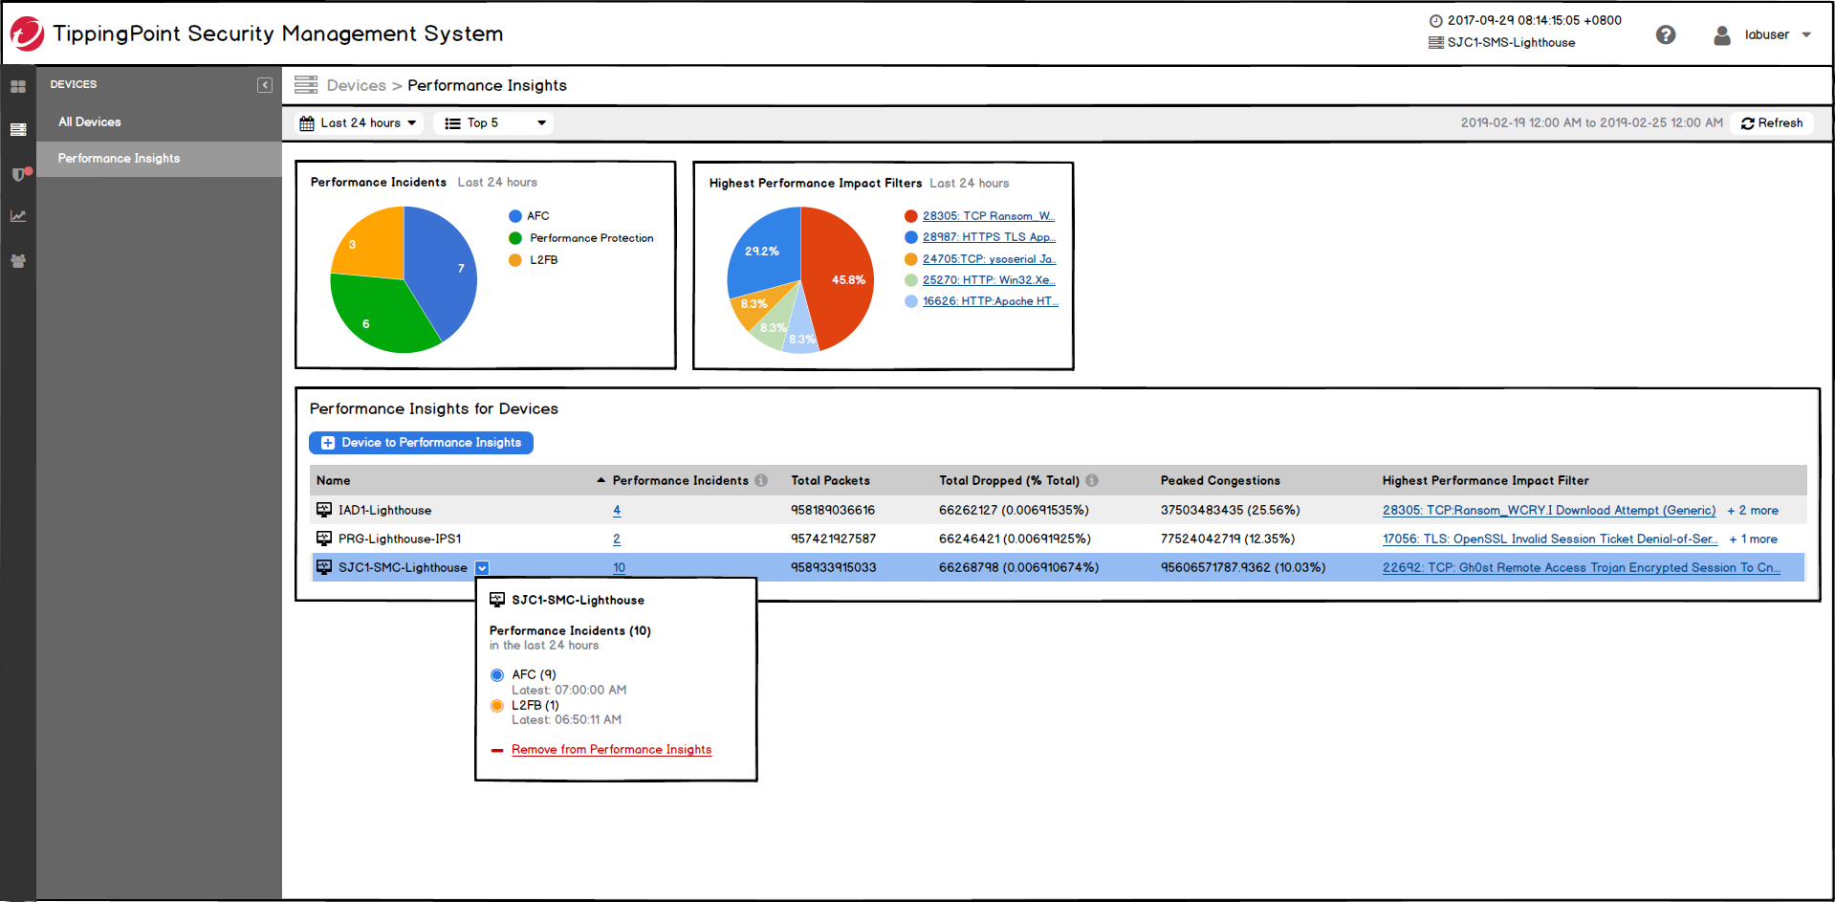Open the 28987: HTTPS TLS legend link
The width and height of the screenshot is (1835, 902).
click(989, 237)
